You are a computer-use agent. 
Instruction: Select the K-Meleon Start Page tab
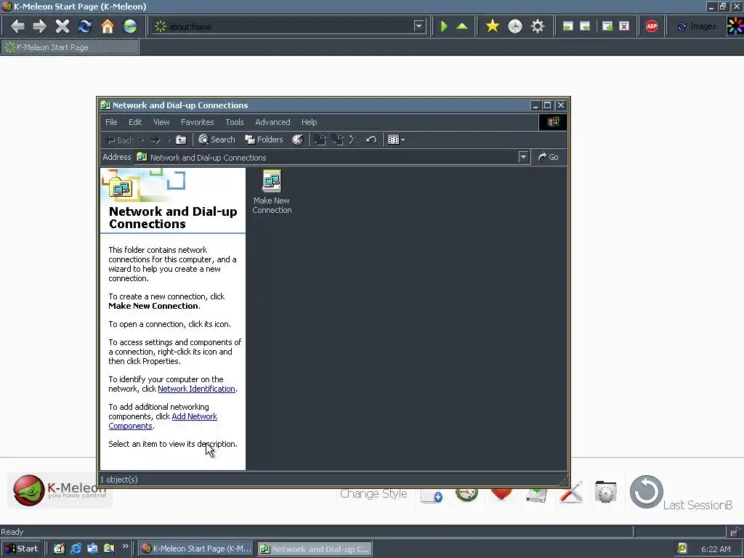(x=70, y=47)
